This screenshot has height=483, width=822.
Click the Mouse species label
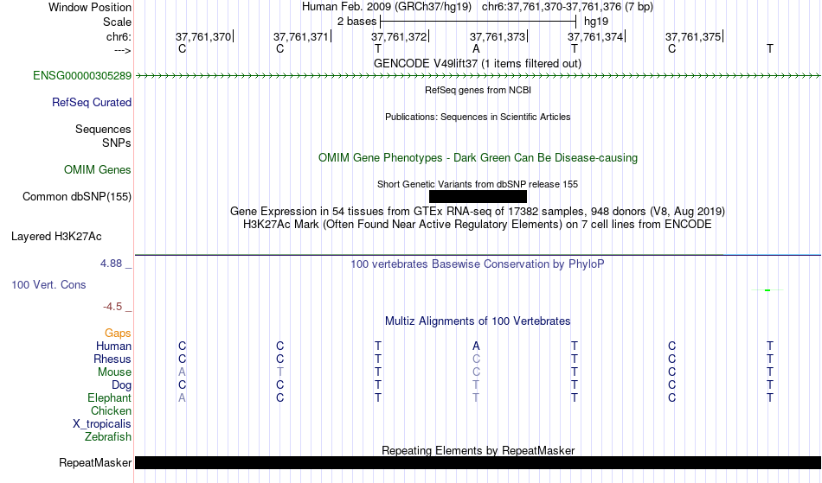click(115, 372)
